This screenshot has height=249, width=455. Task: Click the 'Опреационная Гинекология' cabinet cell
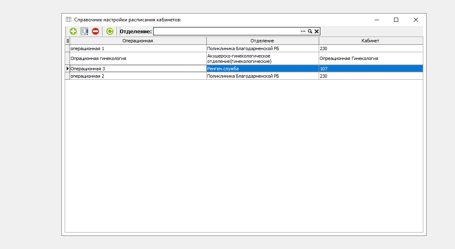point(371,58)
